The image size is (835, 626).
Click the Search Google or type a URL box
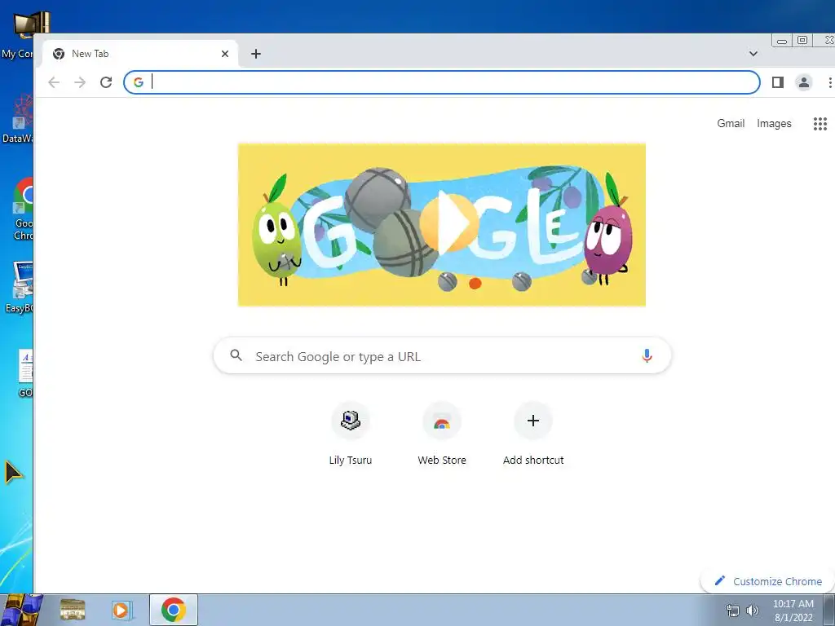pyautogui.click(x=442, y=355)
